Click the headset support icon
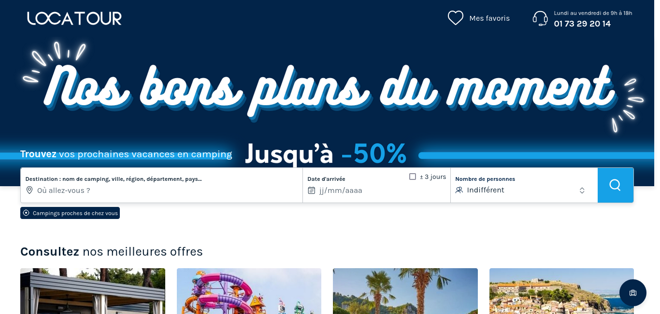 (x=540, y=18)
